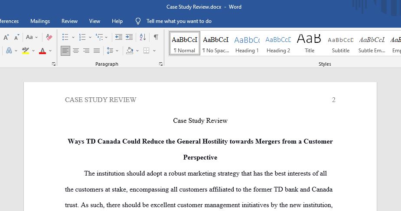
Task: Open the References tab
Action: pyautogui.click(x=9, y=21)
